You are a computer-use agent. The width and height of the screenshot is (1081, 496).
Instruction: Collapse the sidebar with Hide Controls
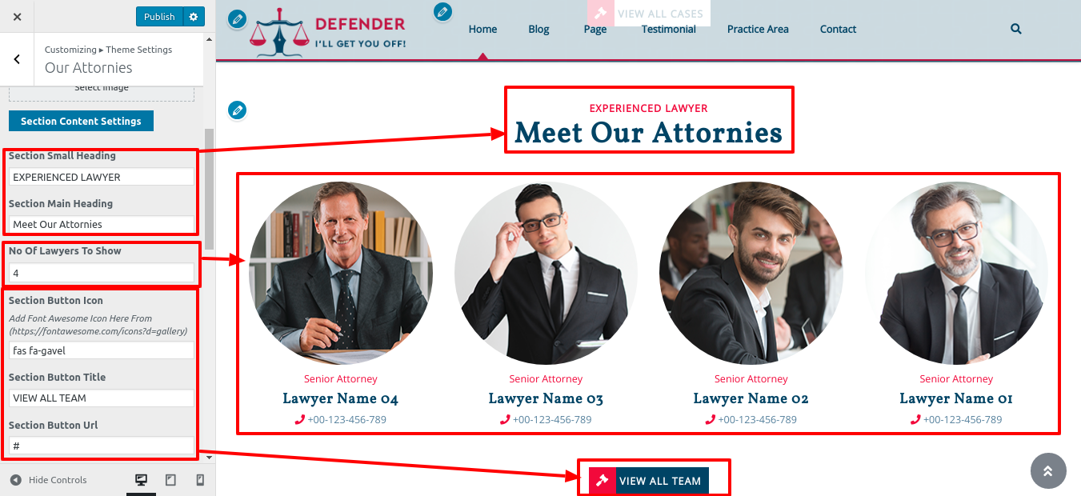[x=48, y=480]
